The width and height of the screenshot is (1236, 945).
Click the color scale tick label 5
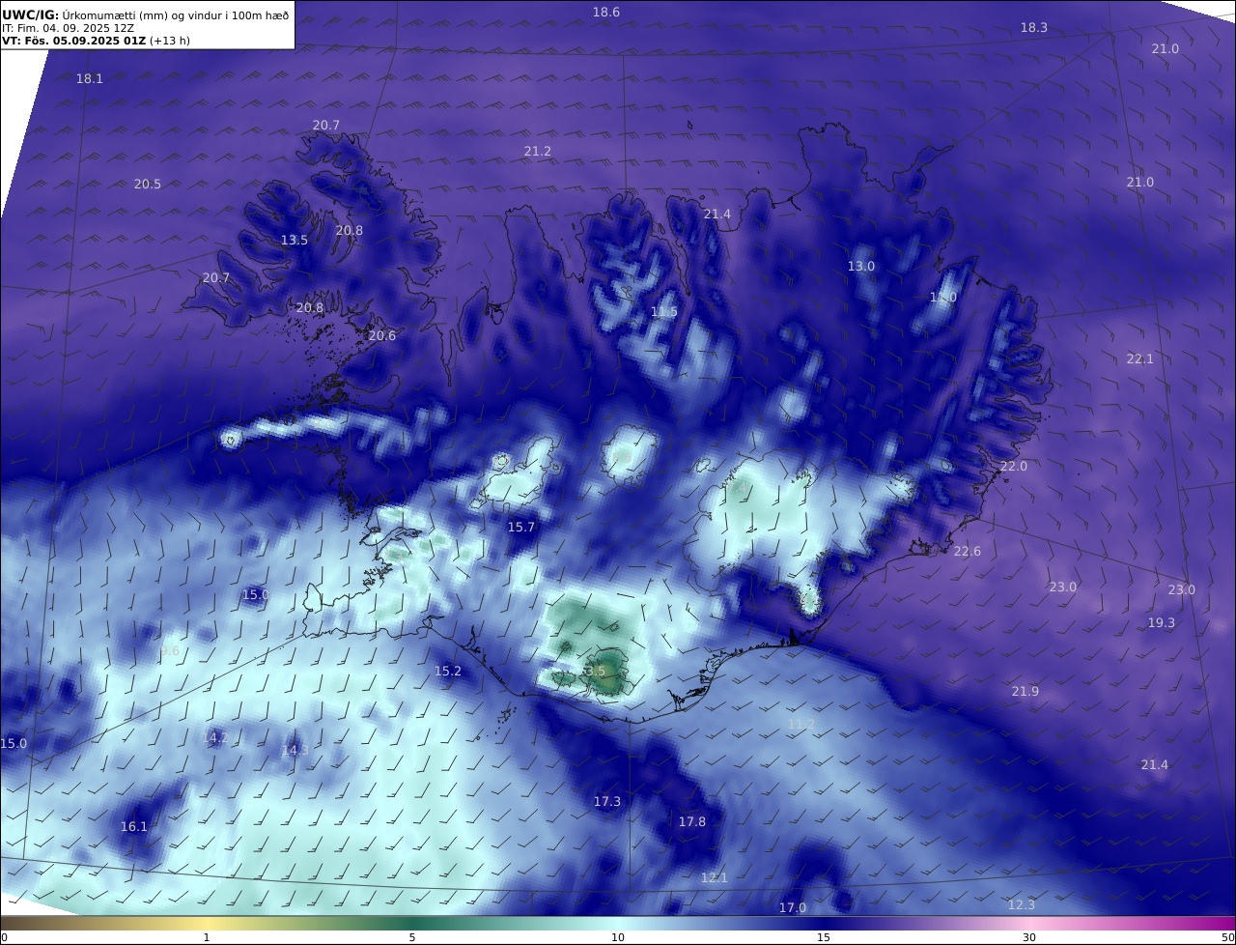coord(412,937)
